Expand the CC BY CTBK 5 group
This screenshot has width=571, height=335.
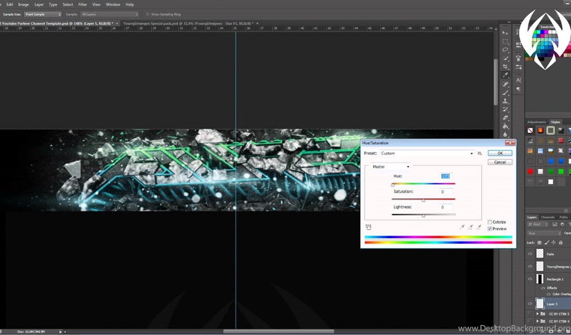[x=538, y=314]
